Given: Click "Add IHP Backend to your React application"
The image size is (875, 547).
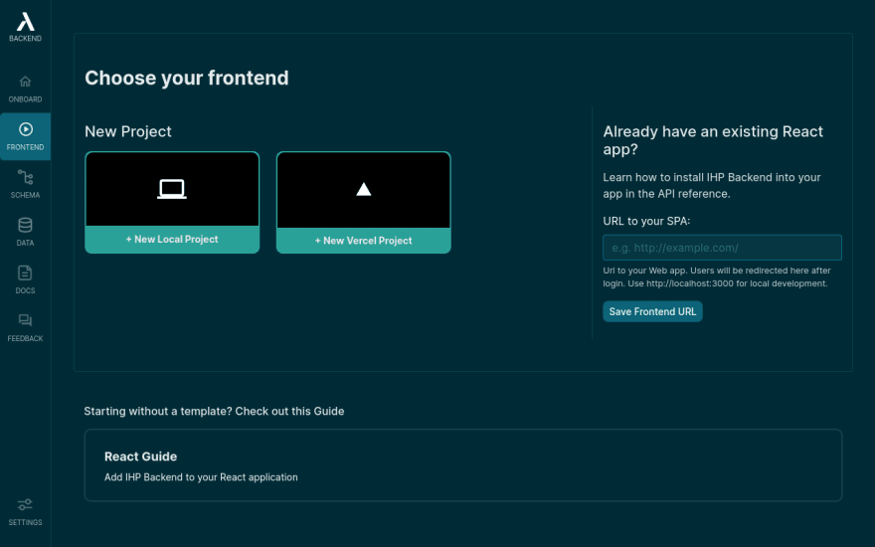Looking at the screenshot, I should (x=201, y=477).
